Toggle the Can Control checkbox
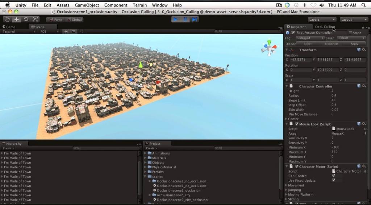 (x=334, y=176)
